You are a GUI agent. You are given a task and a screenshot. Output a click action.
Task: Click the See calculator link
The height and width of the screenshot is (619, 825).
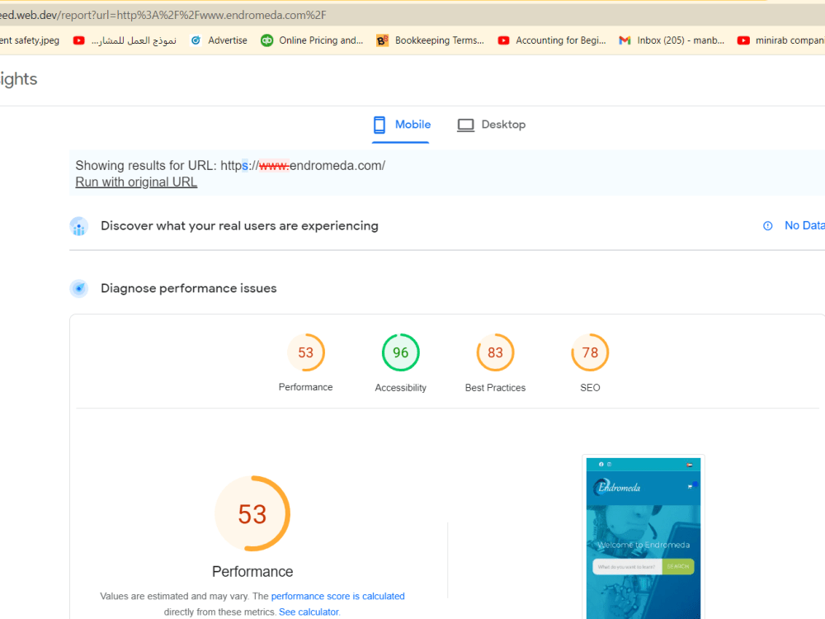[x=309, y=612]
